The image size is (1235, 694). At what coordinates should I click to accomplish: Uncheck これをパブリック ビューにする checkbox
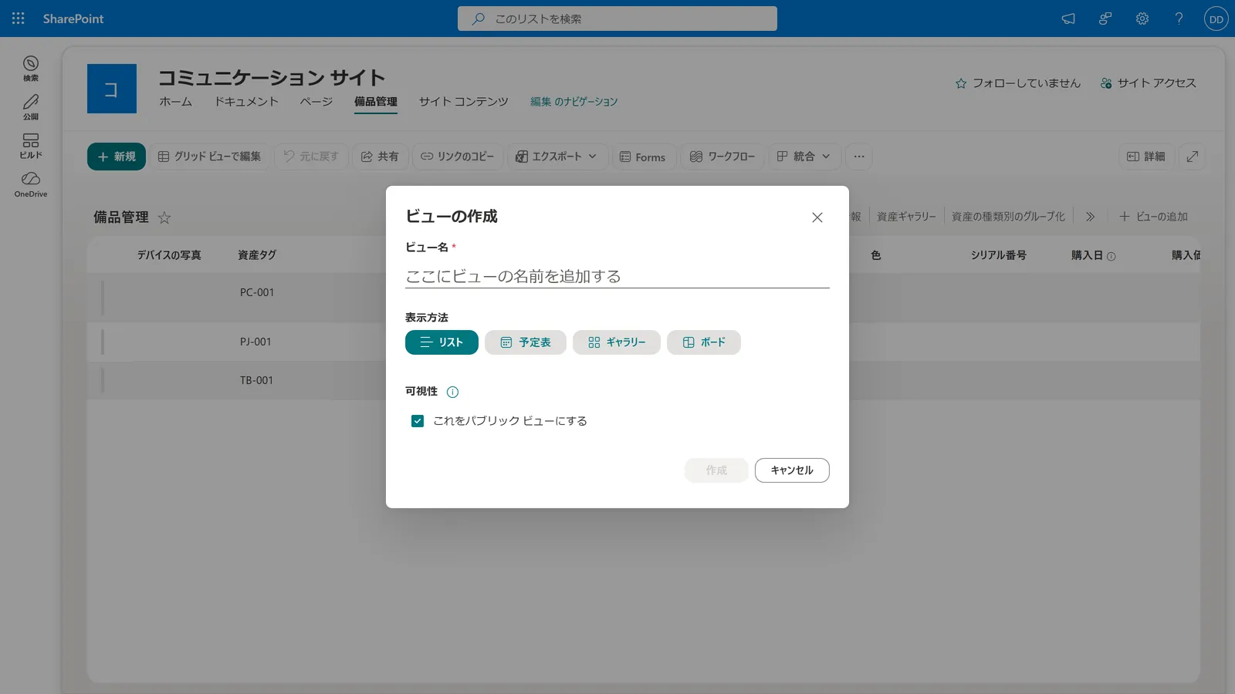418,421
